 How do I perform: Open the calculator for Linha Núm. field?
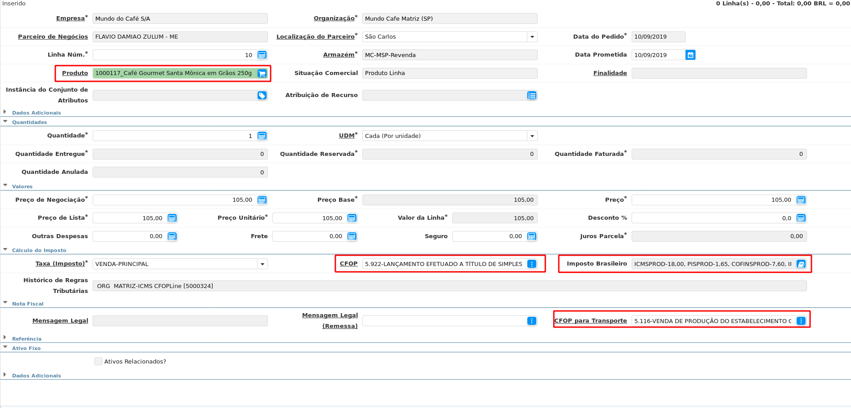[262, 55]
